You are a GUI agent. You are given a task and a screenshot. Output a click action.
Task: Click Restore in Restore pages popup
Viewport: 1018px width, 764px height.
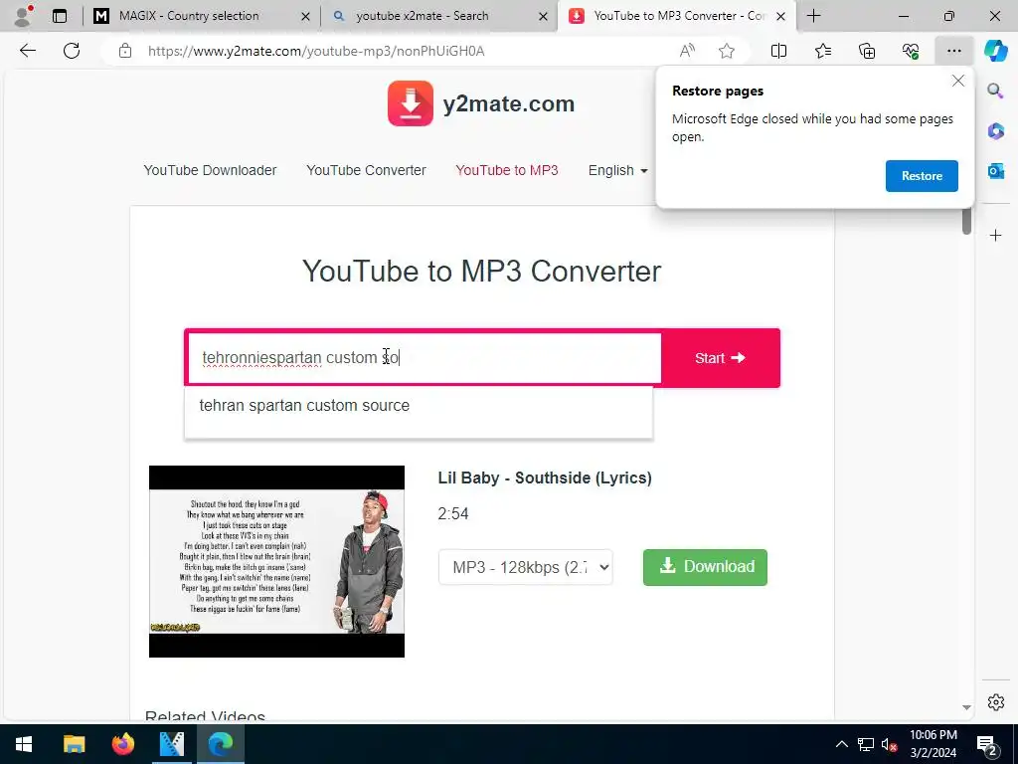[922, 176]
